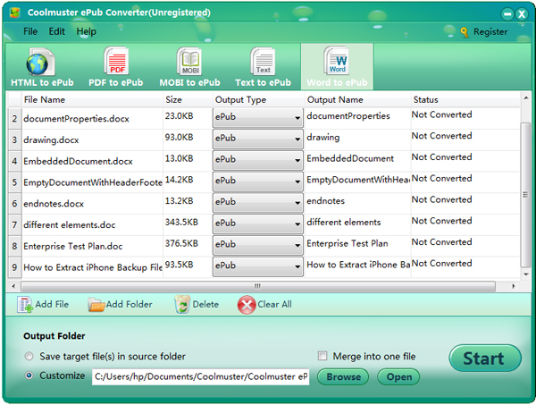Click Not Converted status for documentProperties row
The height and width of the screenshot is (405, 536).
[x=441, y=114]
